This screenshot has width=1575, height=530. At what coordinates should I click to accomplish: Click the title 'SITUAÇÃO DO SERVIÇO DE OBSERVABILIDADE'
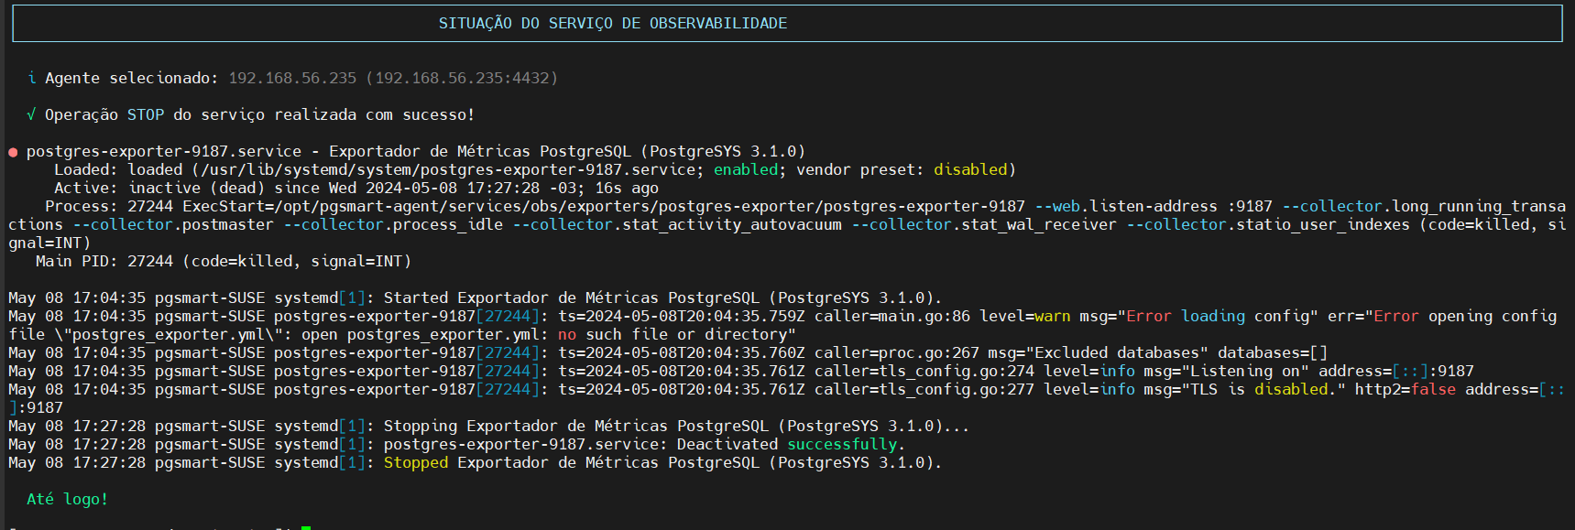point(612,23)
